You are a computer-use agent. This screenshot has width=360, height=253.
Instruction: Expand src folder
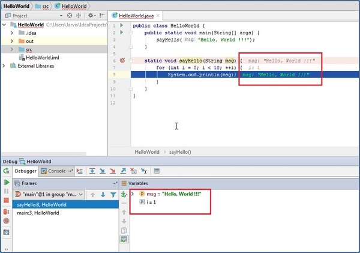tap(12, 49)
